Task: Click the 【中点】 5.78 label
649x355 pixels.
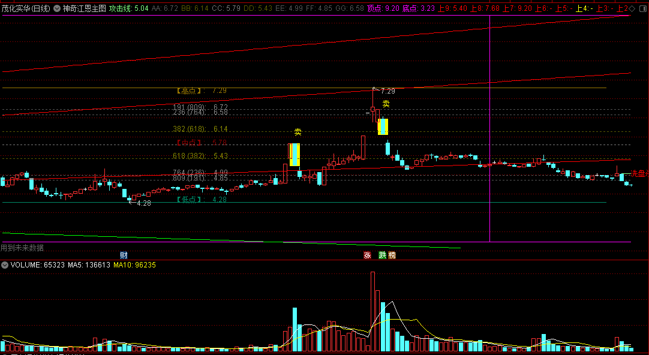Action: pos(201,143)
